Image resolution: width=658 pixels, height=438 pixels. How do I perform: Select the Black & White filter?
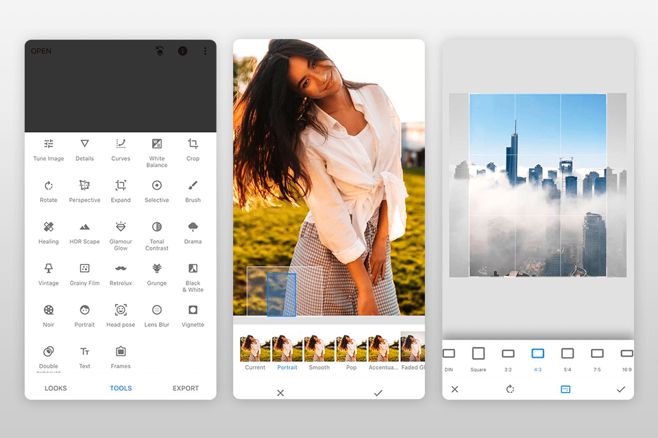click(193, 277)
